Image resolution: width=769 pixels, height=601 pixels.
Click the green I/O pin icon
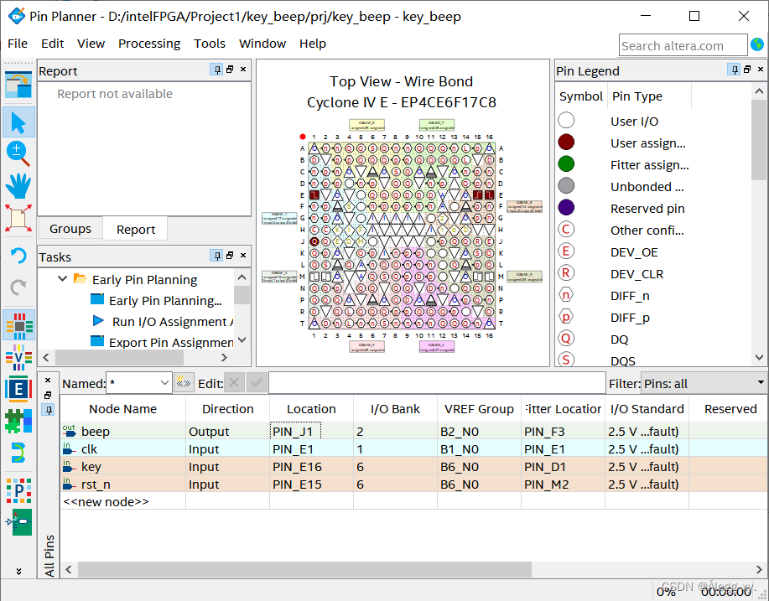pyautogui.click(x=18, y=521)
